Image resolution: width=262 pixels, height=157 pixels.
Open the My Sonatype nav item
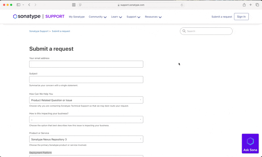(77, 17)
